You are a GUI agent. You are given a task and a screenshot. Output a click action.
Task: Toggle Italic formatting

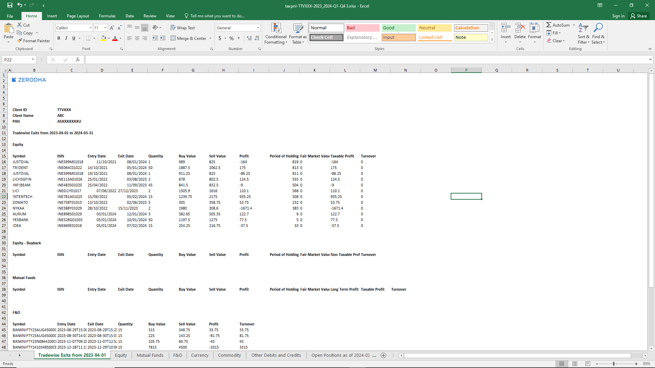pyautogui.click(x=66, y=38)
